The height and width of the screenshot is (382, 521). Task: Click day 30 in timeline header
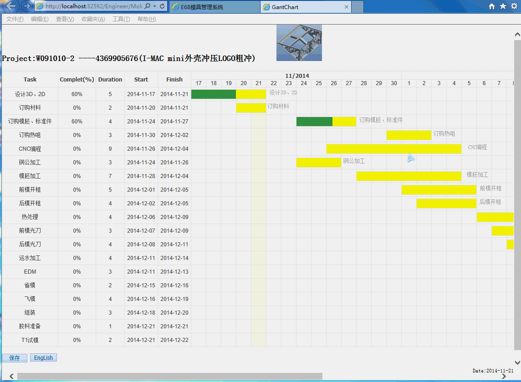pyautogui.click(x=394, y=83)
